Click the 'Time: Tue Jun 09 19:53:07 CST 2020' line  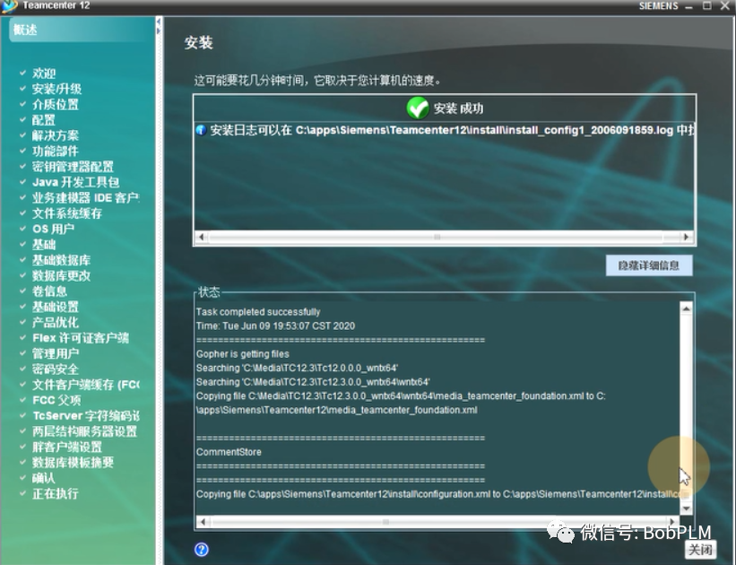275,326
